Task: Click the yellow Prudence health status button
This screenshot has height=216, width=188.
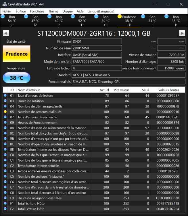Action: point(16,54)
